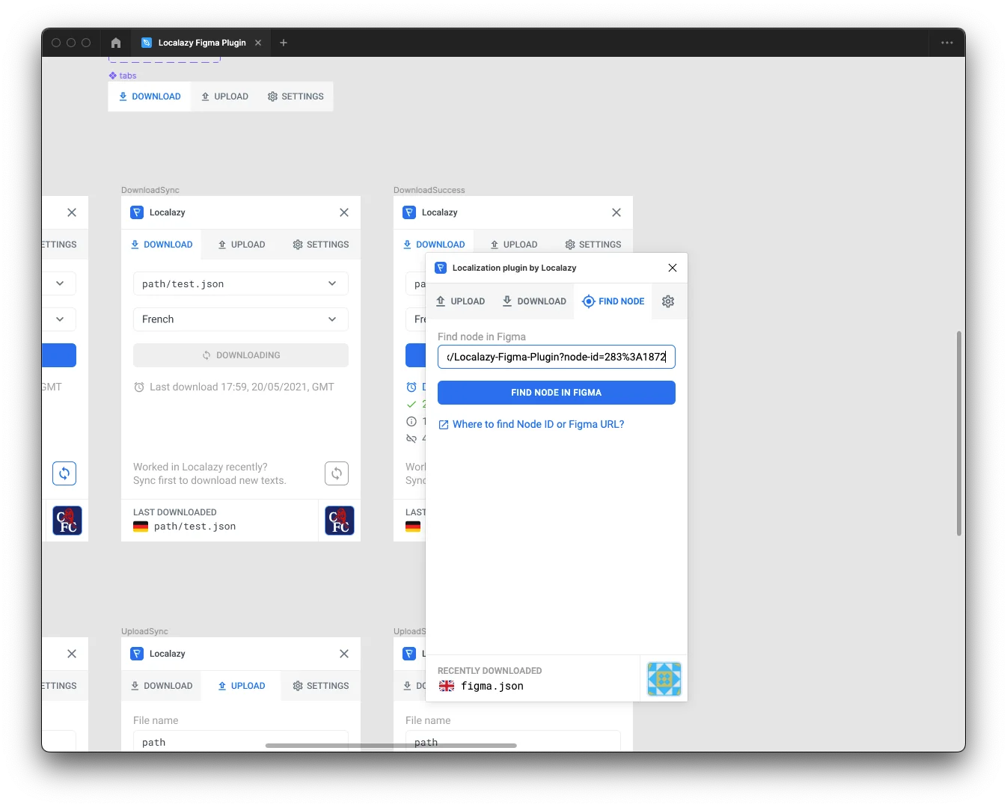Click Localazy logo in plugin window title
This screenshot has height=807, width=1007.
(x=441, y=268)
